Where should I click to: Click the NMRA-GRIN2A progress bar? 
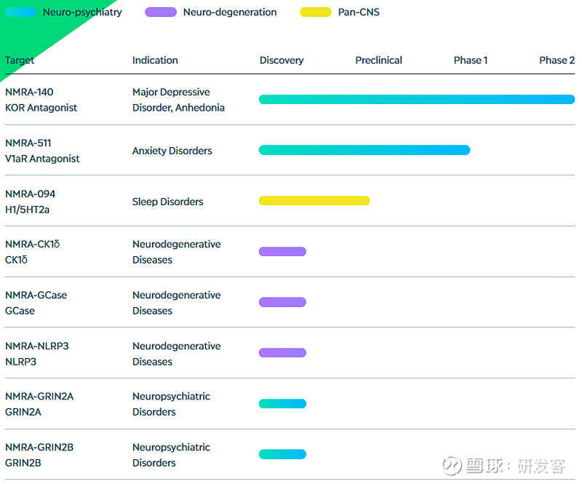[282, 404]
